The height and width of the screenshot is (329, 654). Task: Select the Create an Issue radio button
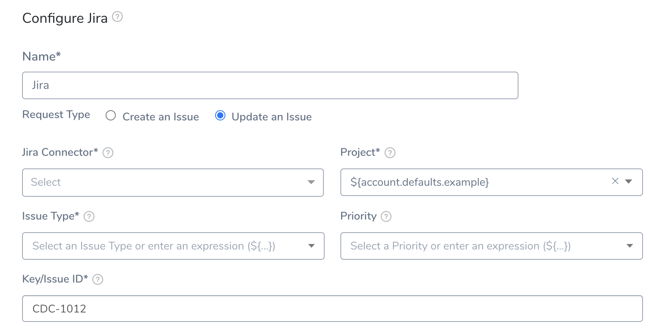[x=111, y=115]
